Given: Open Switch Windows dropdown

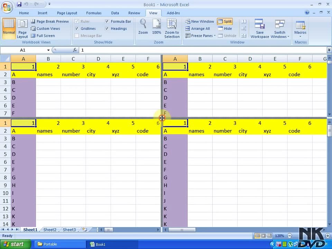Looking at the screenshot, I should tap(280, 29).
